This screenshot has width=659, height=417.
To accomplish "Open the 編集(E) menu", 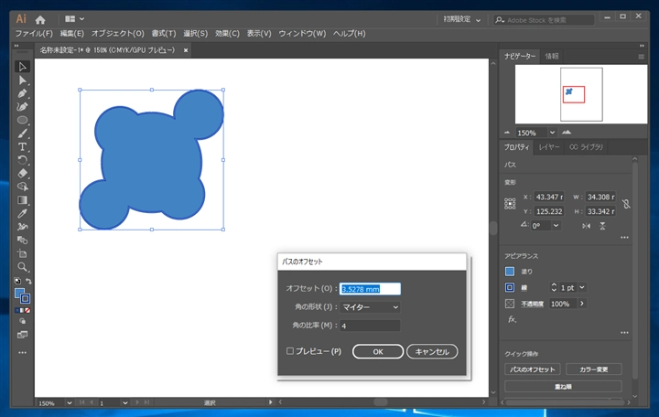I will tap(72, 34).
